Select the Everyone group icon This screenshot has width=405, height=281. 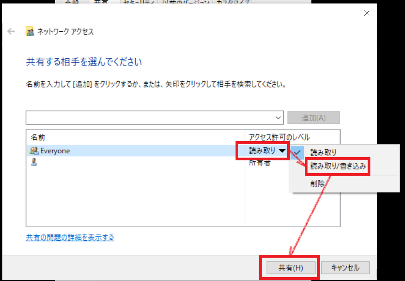click(x=34, y=151)
